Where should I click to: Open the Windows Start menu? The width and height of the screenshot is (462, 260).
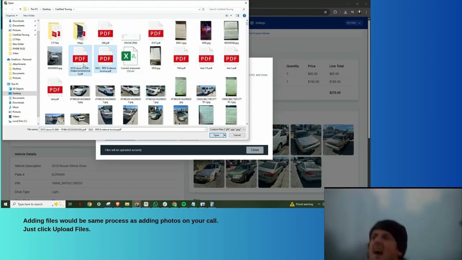pos(5,204)
